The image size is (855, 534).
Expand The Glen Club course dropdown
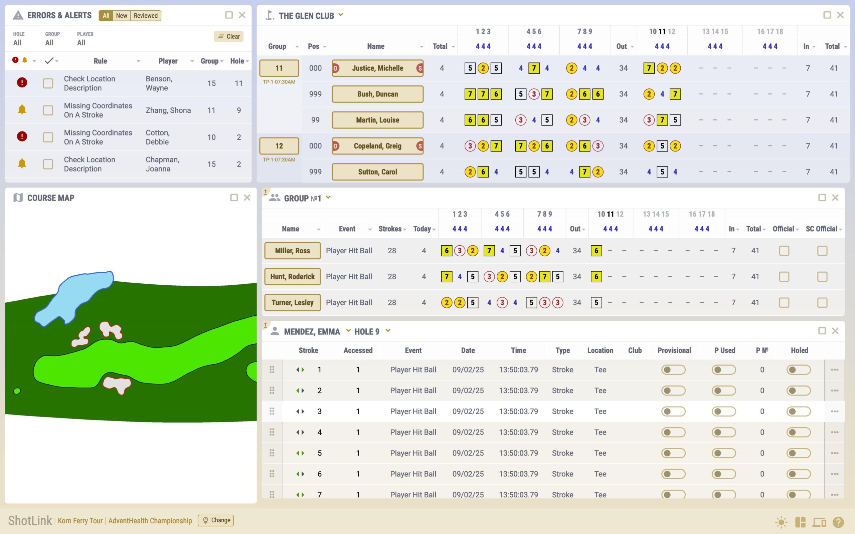point(341,15)
